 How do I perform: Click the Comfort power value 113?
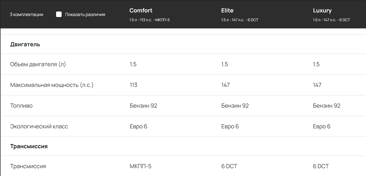tap(134, 85)
